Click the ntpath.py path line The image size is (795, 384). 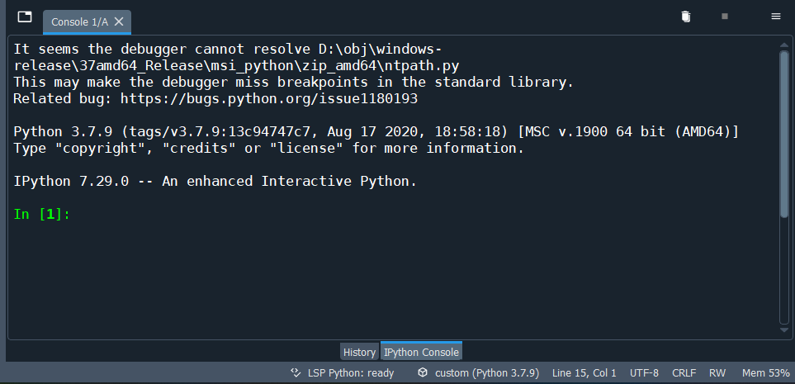tap(236, 65)
